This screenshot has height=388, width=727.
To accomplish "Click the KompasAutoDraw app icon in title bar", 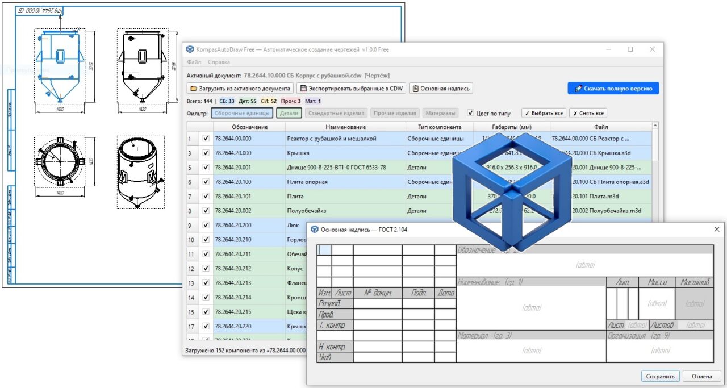I will [x=190, y=49].
